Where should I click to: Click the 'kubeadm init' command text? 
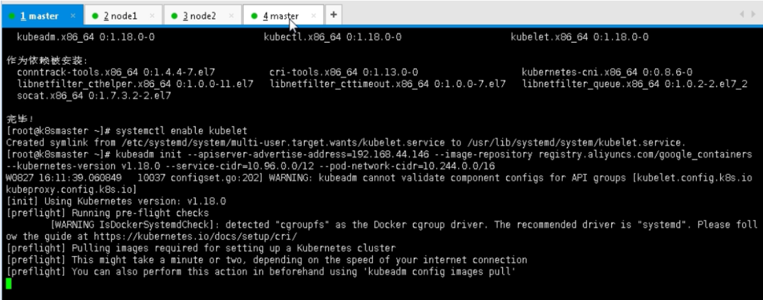pyautogui.click(x=148, y=154)
